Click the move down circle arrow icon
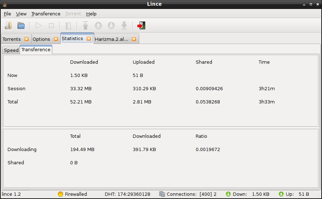 coord(111,26)
